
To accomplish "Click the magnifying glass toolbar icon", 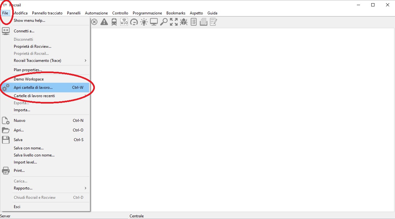I will click(x=164, y=22).
